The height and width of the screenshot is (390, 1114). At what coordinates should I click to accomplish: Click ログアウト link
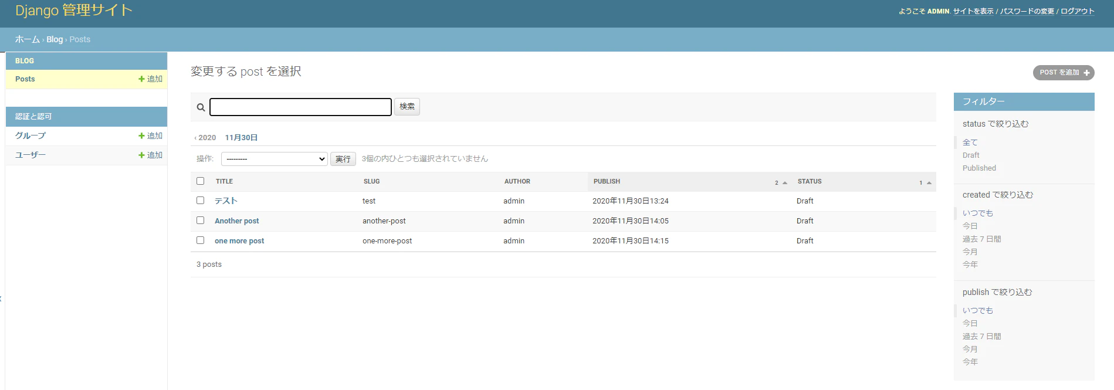pyautogui.click(x=1078, y=11)
